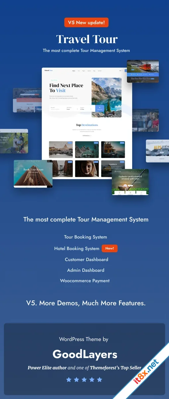Open the Tour nav item in the center demo
The image size is (169, 399).
click(x=79, y=71)
